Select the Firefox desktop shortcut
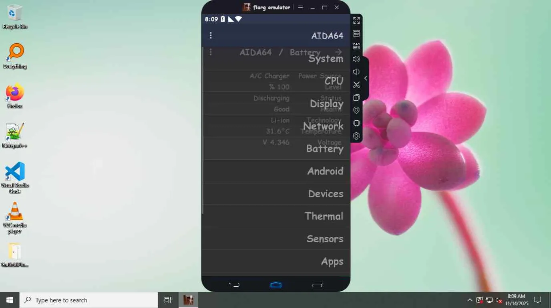This screenshot has height=308, width=551. (x=15, y=96)
